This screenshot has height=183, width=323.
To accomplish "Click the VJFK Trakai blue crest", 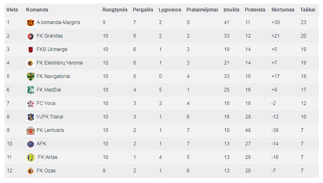I will (x=31, y=117).
